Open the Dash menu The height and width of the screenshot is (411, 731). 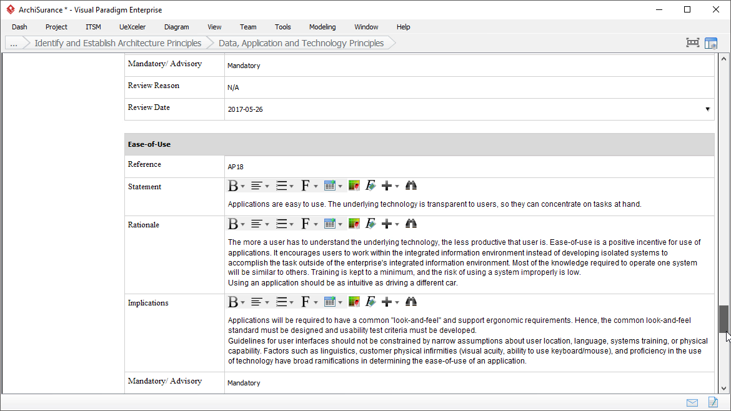[19, 27]
